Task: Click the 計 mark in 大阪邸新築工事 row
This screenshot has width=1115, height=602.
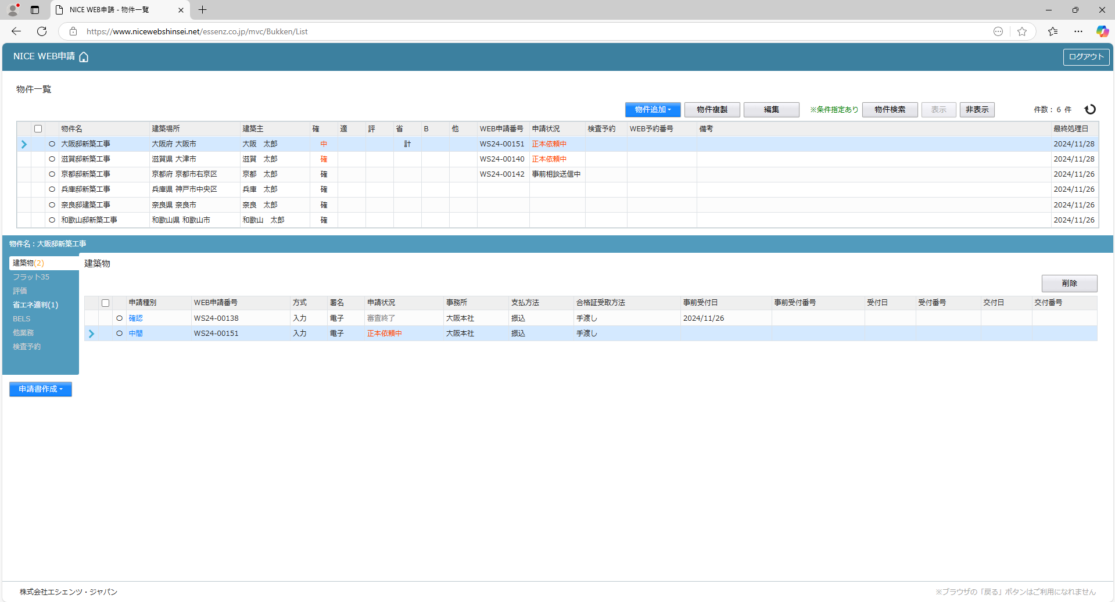Action: pyautogui.click(x=407, y=144)
